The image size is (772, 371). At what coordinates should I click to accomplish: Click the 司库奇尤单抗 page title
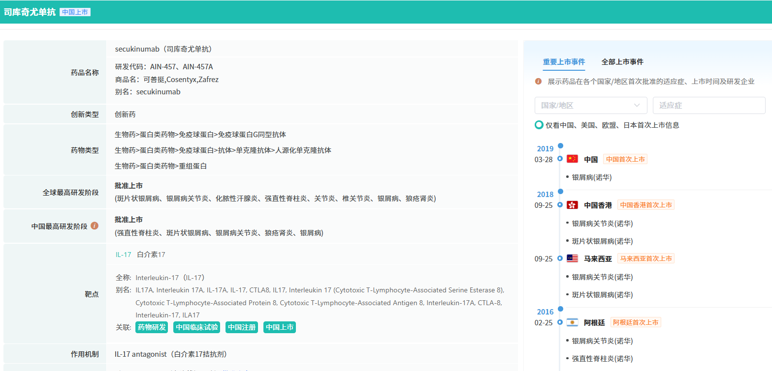(30, 12)
